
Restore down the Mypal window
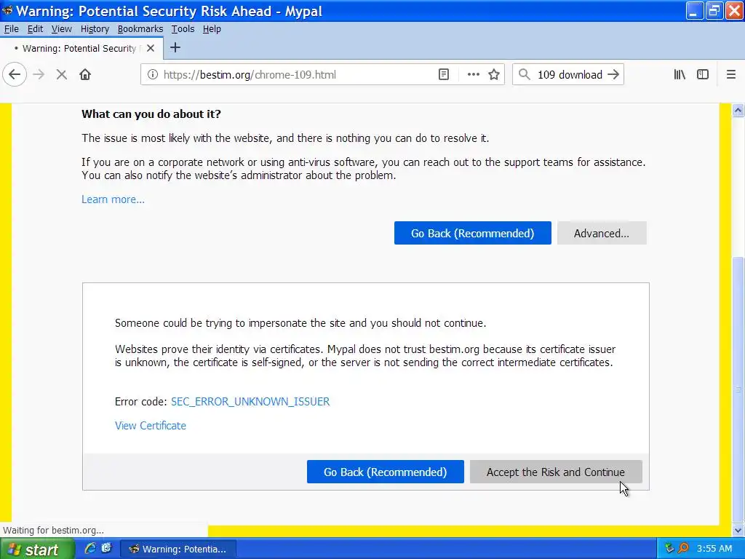[714, 11]
